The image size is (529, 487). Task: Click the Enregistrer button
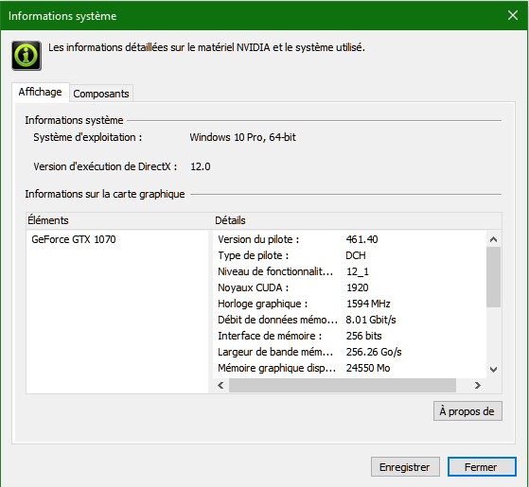(405, 467)
